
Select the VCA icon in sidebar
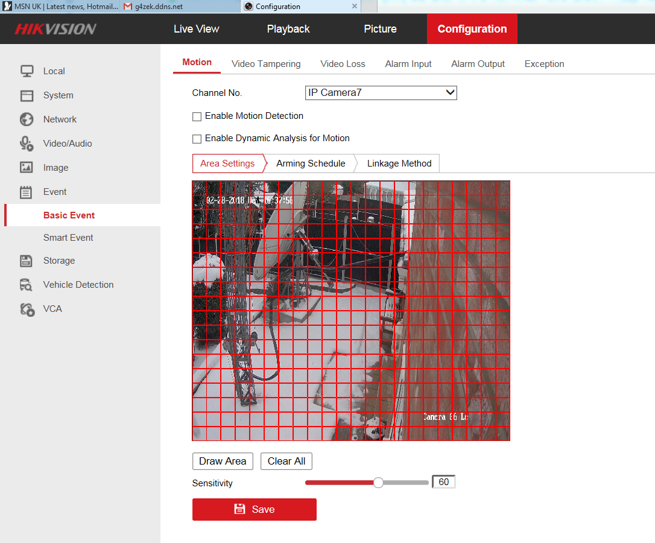(27, 309)
